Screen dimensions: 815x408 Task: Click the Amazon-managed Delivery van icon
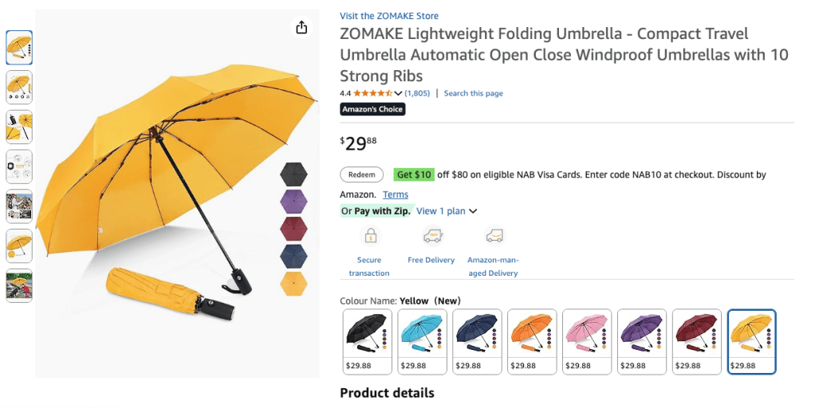pos(494,236)
